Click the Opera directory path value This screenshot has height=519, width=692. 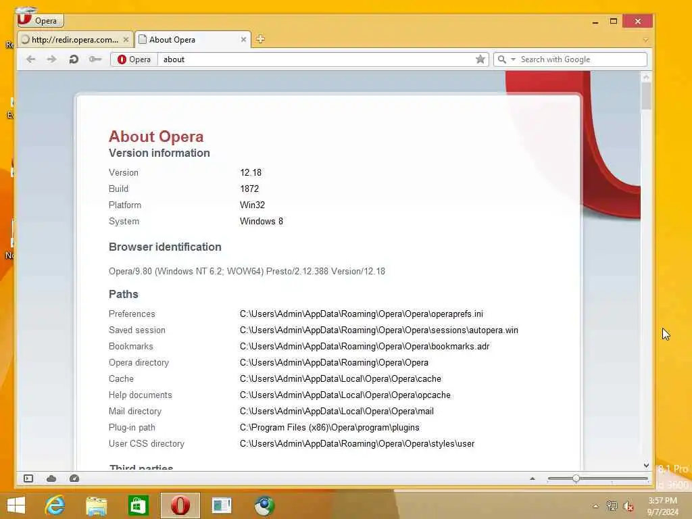(334, 363)
